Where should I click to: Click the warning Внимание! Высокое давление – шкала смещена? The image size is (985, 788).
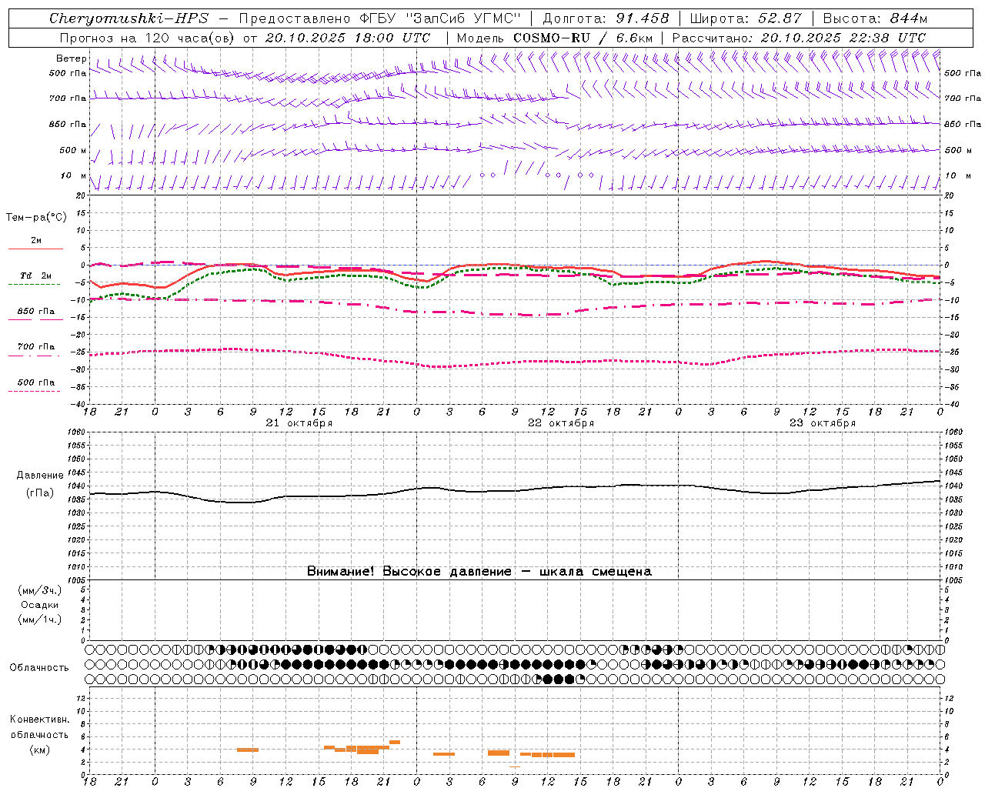479,572
